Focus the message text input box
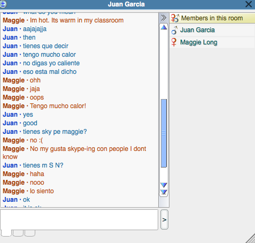 coord(79,219)
